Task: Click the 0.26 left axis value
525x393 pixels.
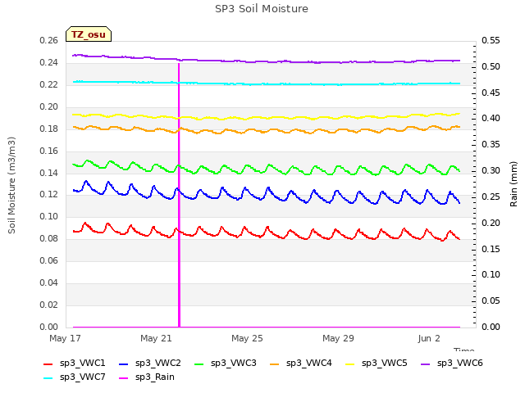Action: click(49, 40)
